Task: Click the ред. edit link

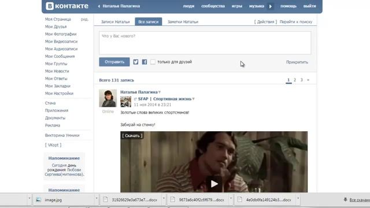Action: click(84, 19)
